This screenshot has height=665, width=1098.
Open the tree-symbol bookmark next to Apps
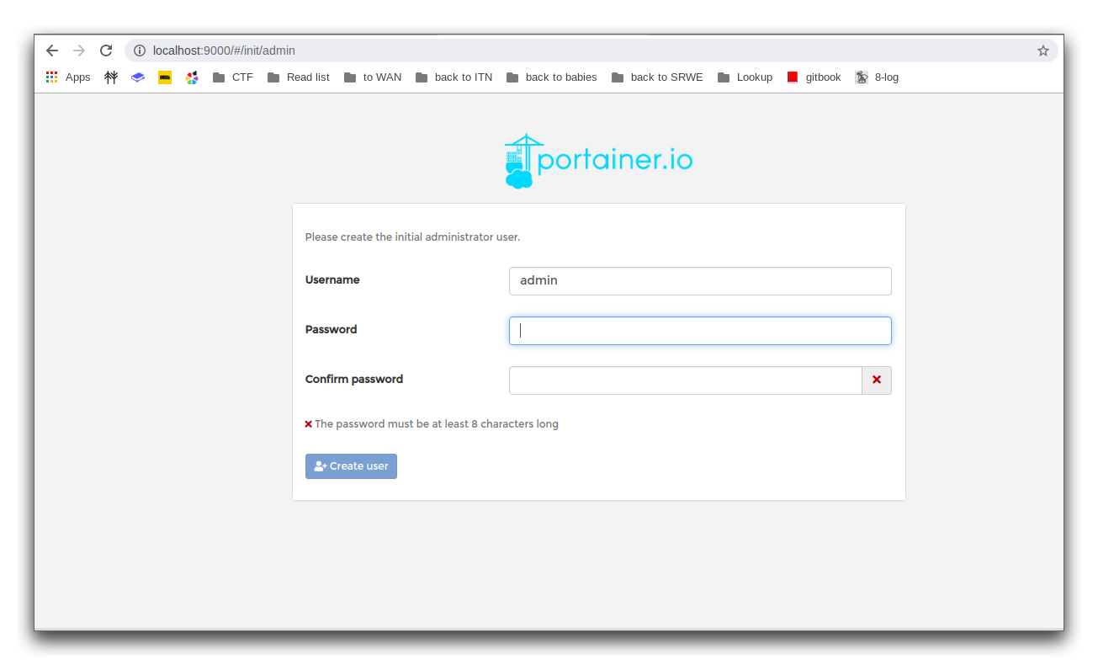111,77
